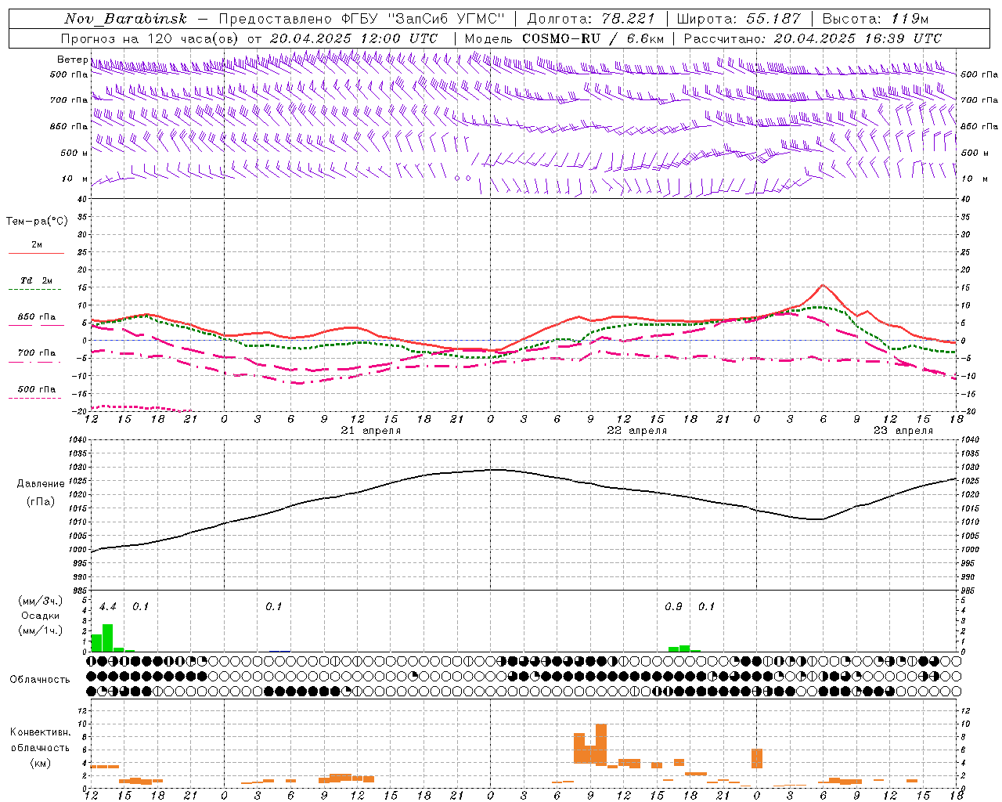
Task: Click the 850 гПа temperature legend entry
Action: coord(36,317)
